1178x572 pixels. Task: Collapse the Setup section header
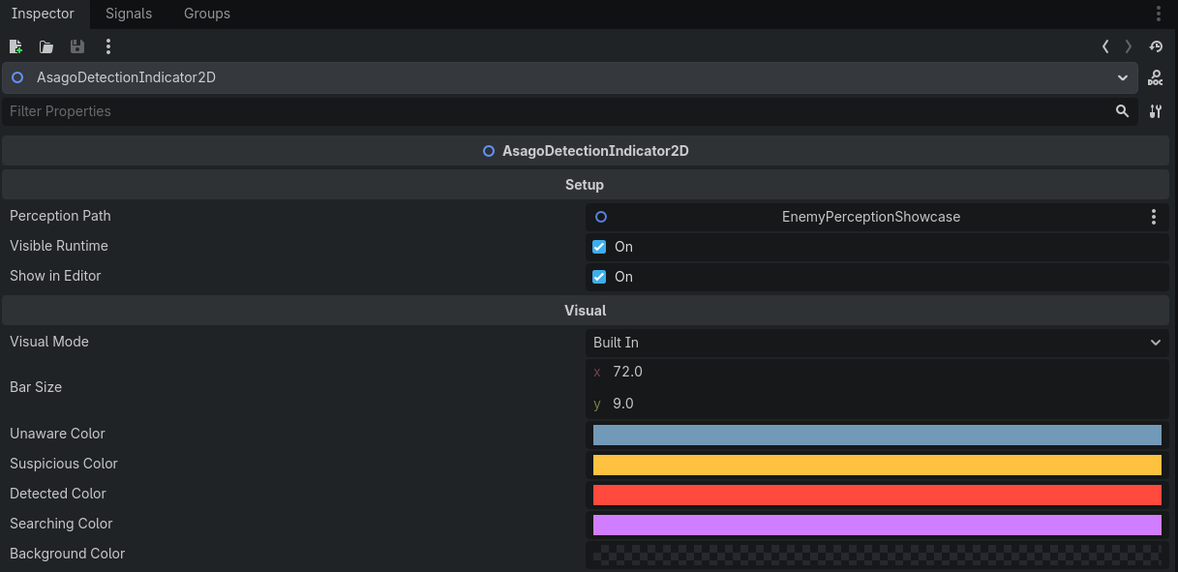coord(585,185)
